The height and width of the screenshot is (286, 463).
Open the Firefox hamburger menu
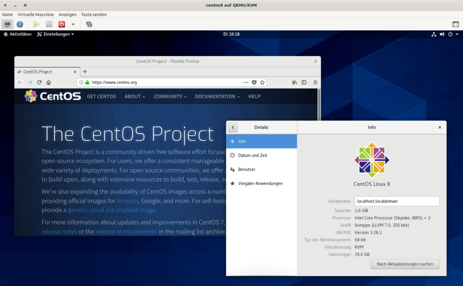pyautogui.click(x=315, y=83)
